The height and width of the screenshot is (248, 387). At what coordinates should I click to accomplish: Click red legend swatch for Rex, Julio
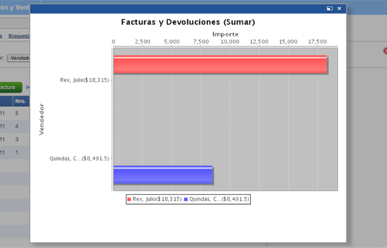coord(129,199)
